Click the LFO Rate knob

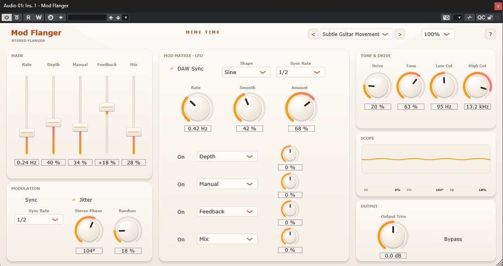coord(197,108)
